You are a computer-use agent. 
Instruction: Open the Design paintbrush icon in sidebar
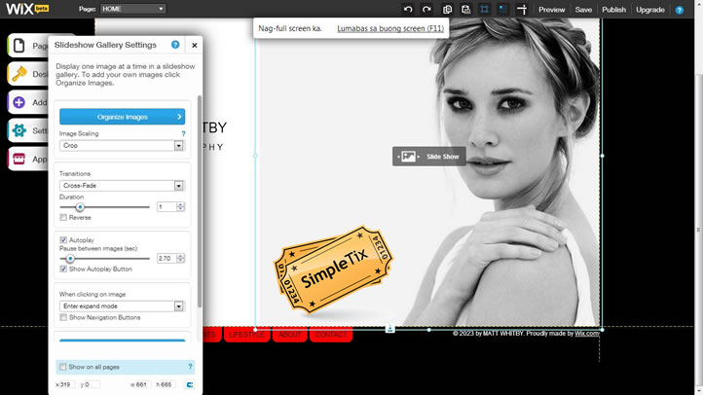tap(18, 73)
